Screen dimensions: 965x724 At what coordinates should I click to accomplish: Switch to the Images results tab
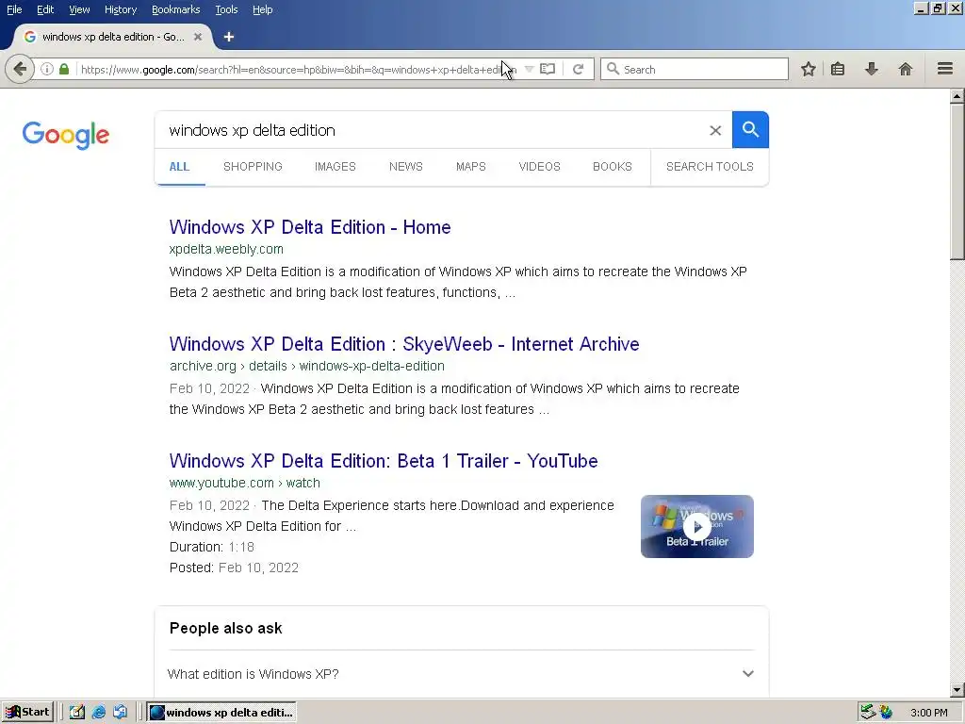click(335, 167)
